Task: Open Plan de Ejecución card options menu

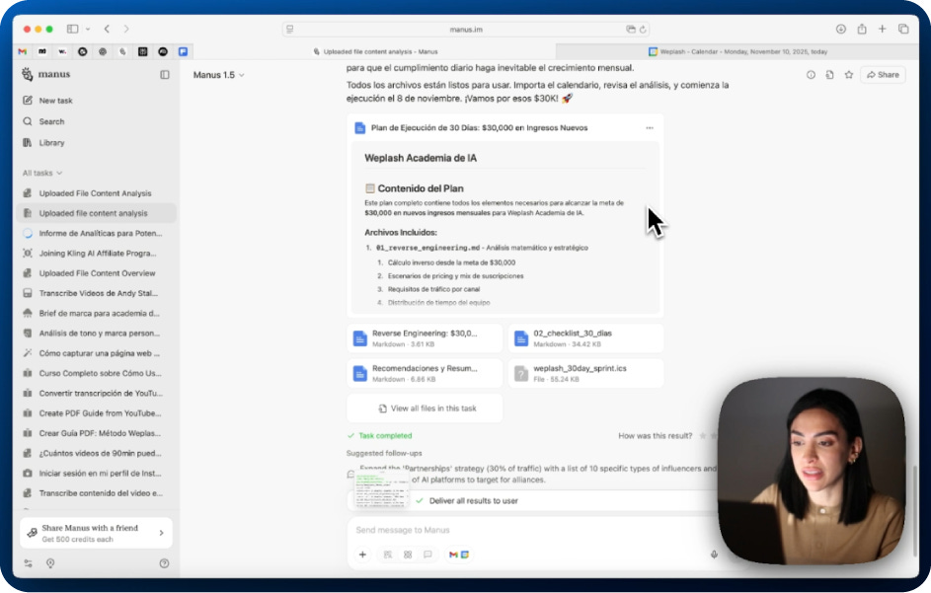Action: 650,127
